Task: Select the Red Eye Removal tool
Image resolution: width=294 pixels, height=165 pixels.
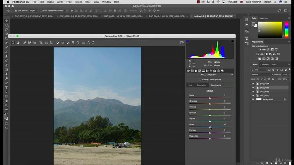Action: 63,43
